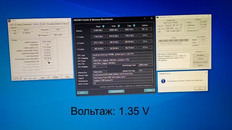Minimize the AIDA64 benchmark window

pos(145,18)
